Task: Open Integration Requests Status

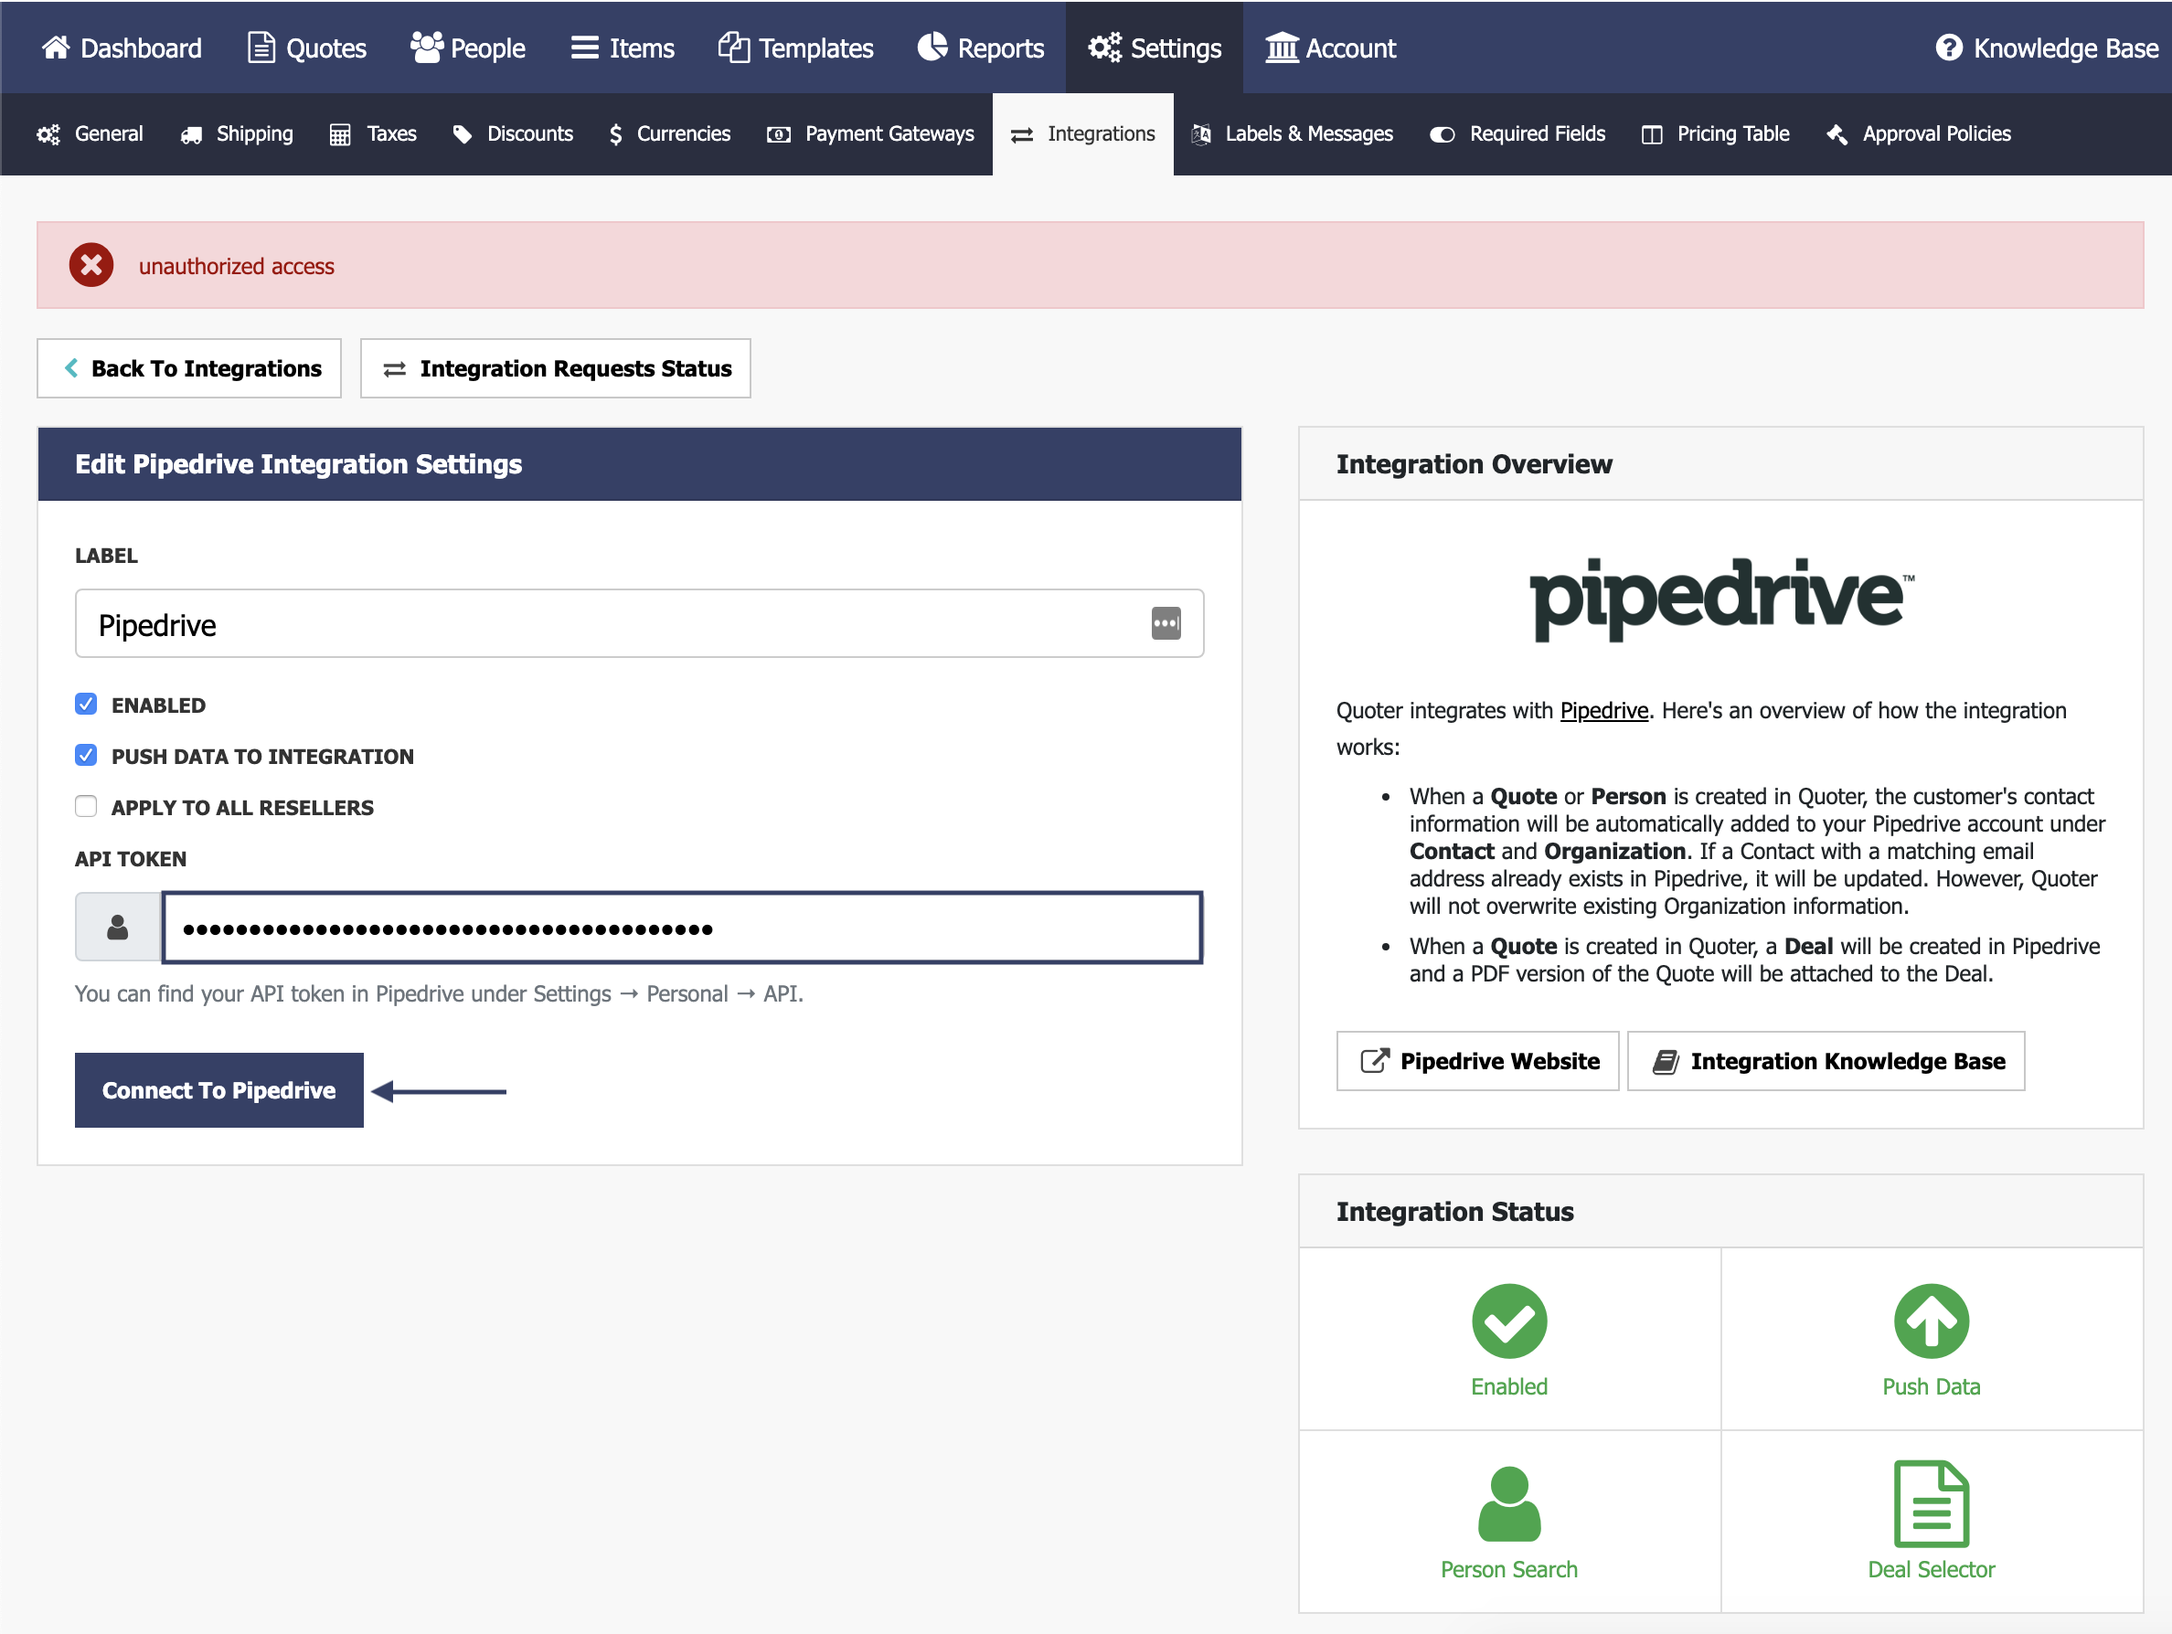Action: (556, 368)
